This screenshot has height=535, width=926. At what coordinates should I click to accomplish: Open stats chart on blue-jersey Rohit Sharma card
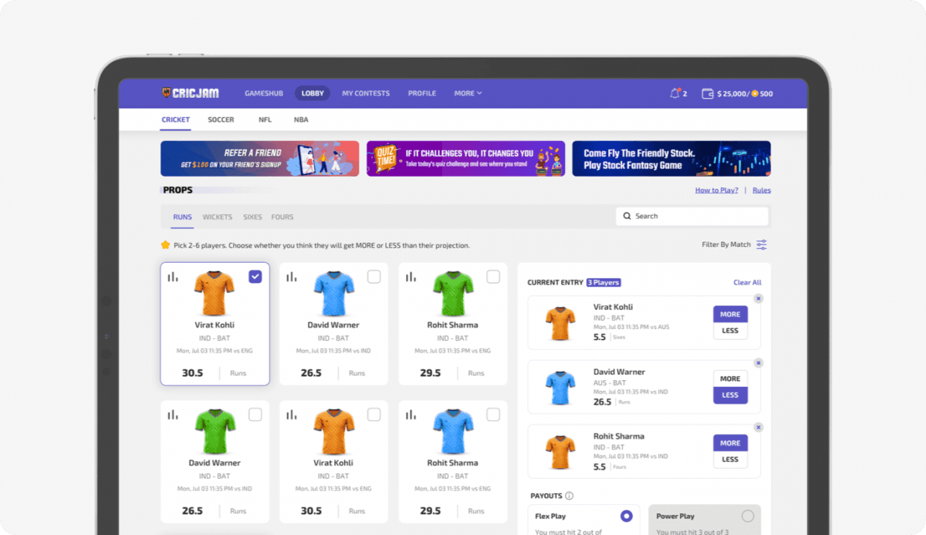pos(411,415)
